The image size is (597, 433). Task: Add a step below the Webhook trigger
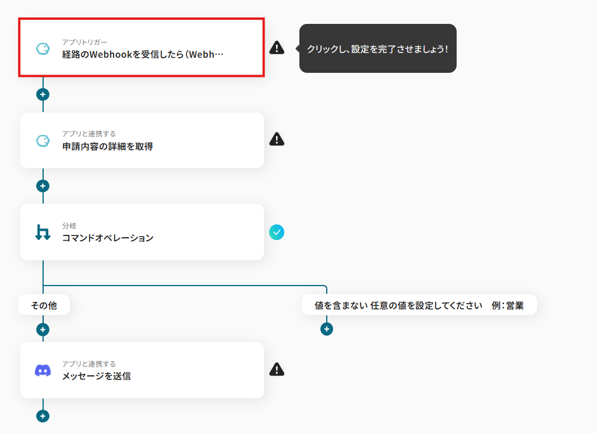(x=43, y=94)
